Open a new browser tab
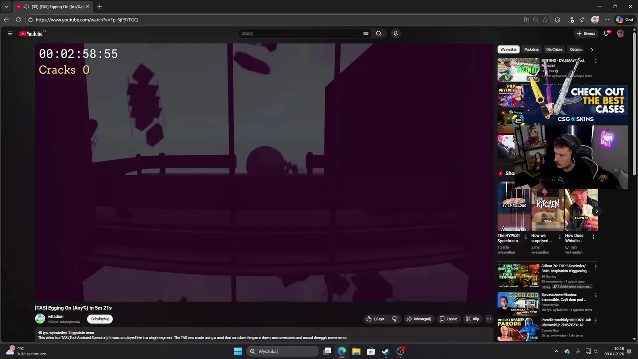 pos(100,6)
